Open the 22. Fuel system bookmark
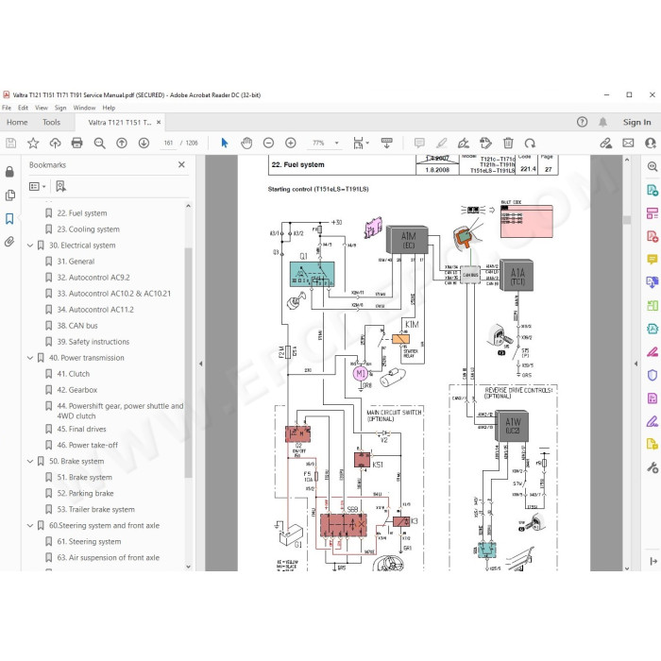This screenshot has width=661, height=661. [82, 213]
